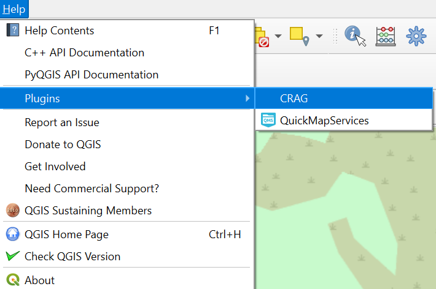Viewport: 436px width, 289px height.
Task: Select Report an Issue
Action: (127, 122)
